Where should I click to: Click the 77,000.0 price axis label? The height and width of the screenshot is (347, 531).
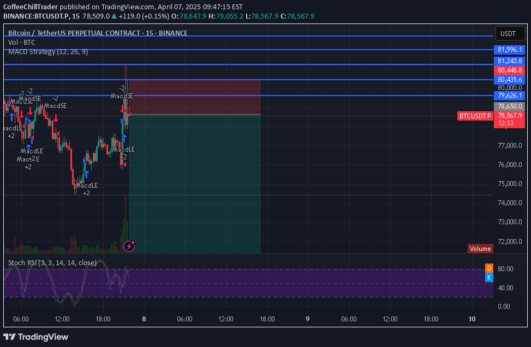point(510,146)
